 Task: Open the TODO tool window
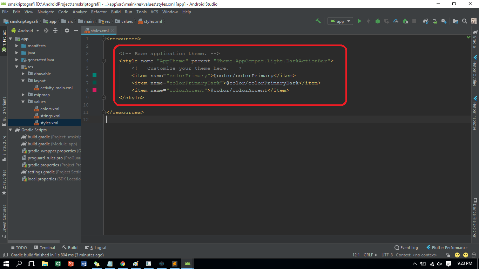pos(18,248)
